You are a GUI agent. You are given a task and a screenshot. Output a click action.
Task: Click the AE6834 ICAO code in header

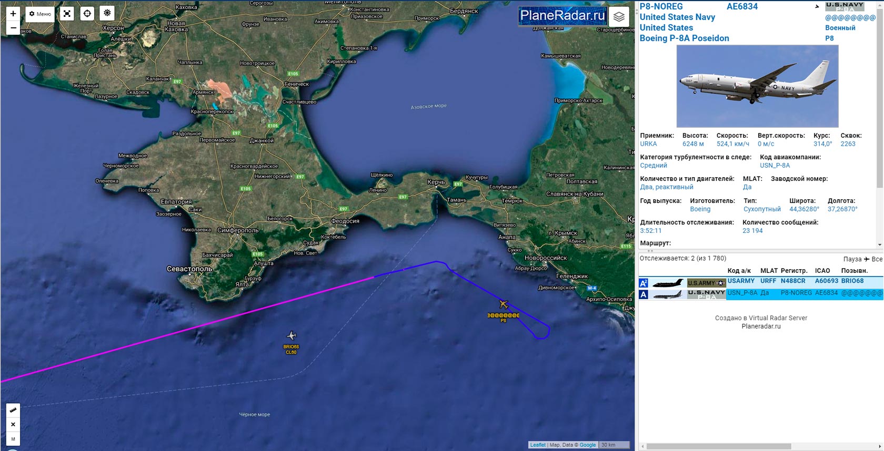(x=742, y=6)
